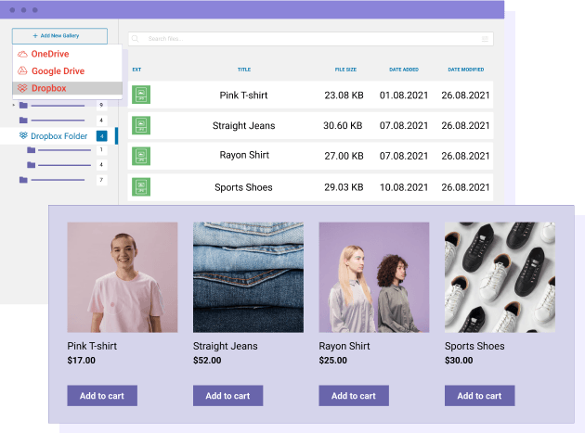Screen dimensions: 585x433
Task: Select the Straight Jeans title in file table
Action: point(243,126)
